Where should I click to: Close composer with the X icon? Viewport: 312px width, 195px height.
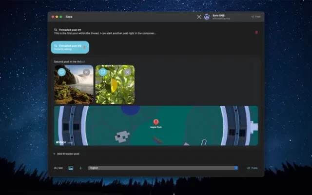(x=198, y=17)
